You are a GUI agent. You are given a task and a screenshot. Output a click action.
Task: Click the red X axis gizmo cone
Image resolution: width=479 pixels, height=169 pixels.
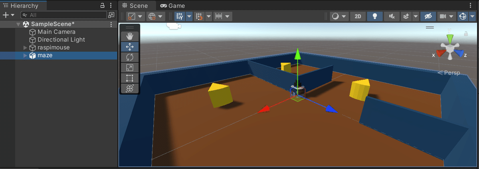point(441,53)
